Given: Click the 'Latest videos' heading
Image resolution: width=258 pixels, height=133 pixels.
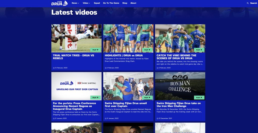Looking at the screenshot, I should (74, 12).
